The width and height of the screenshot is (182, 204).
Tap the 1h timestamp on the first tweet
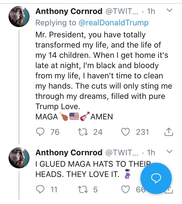(151, 11)
